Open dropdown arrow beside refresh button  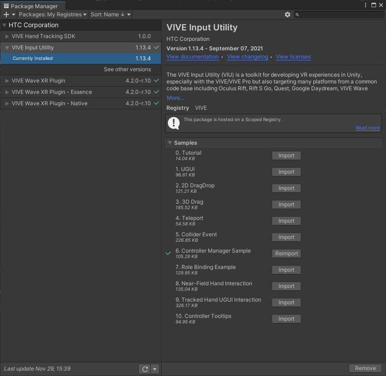click(155, 369)
